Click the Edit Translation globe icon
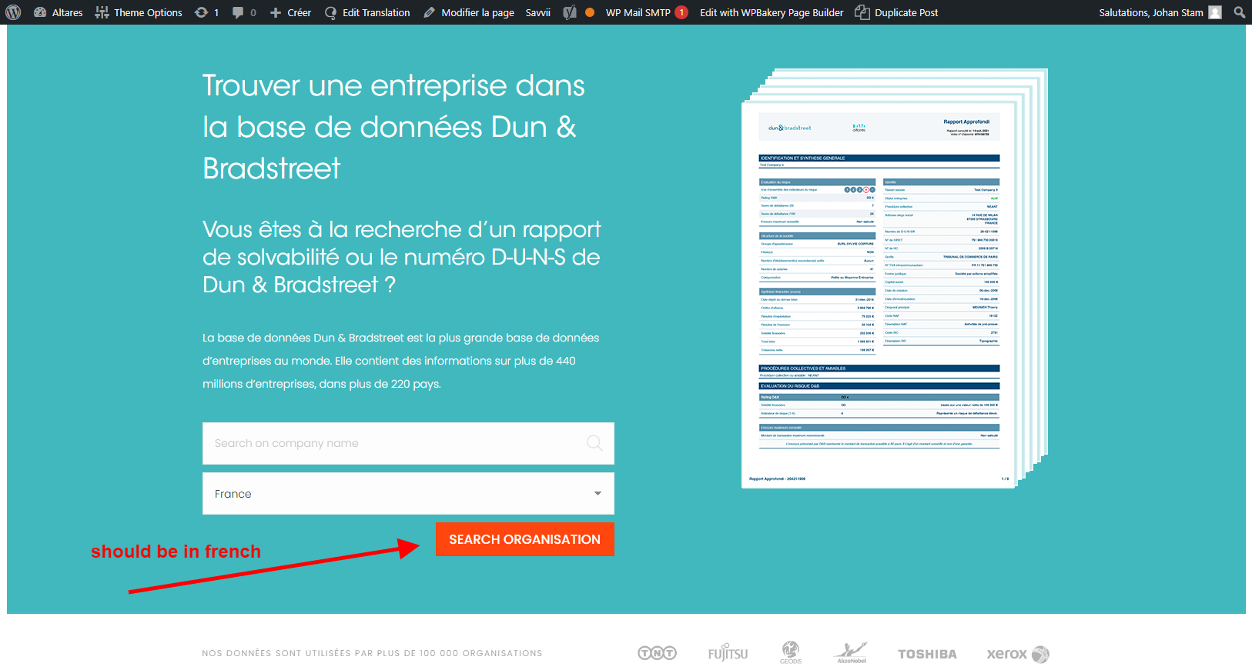Image resolution: width=1252 pixels, height=670 pixels. click(x=330, y=12)
